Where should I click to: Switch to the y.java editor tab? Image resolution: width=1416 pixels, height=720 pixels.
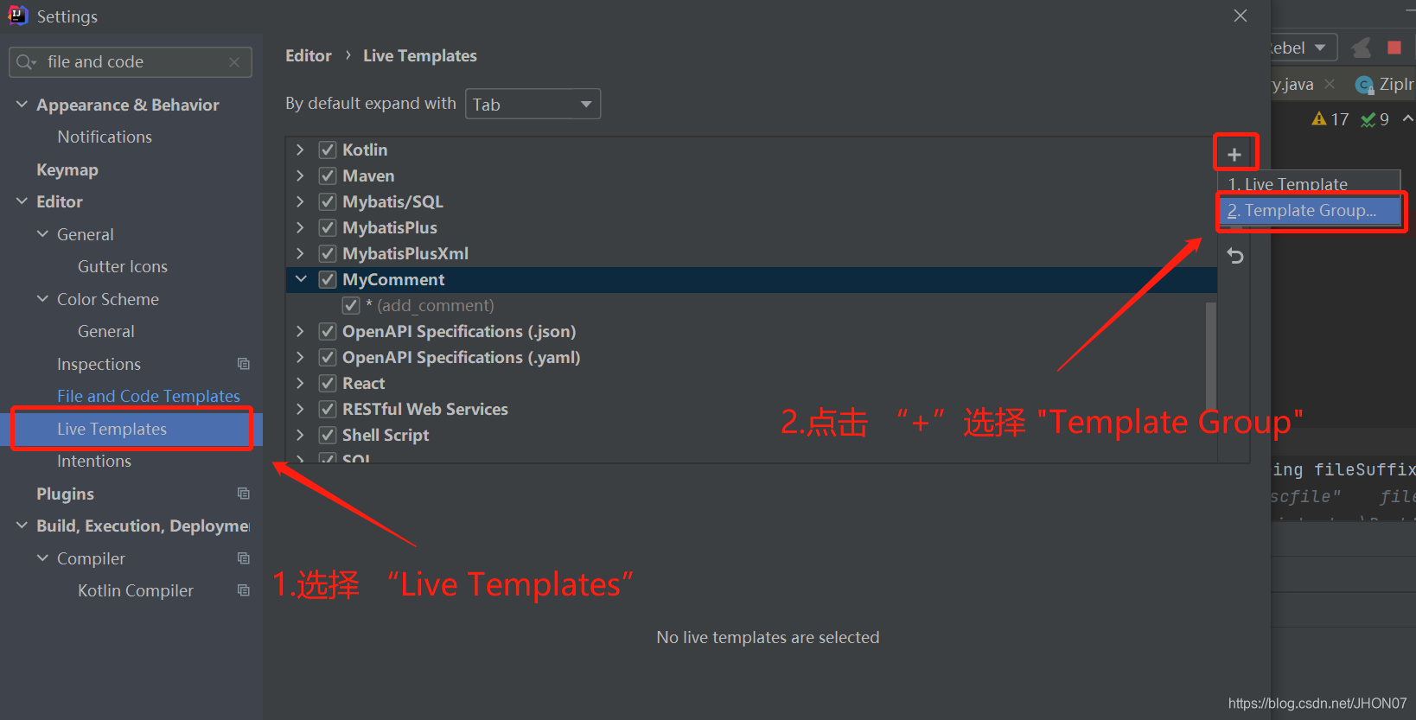coord(1292,84)
